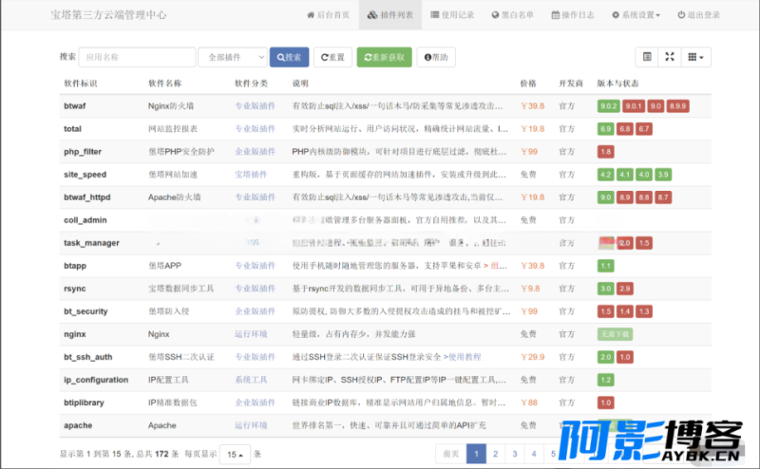This screenshot has width=760, height=469.
Task: Click version 1.8 badge for php_filter
Action: click(x=606, y=152)
